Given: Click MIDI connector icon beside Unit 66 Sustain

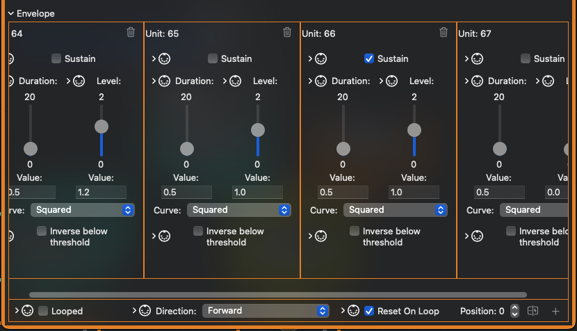Looking at the screenshot, I should click(x=321, y=59).
